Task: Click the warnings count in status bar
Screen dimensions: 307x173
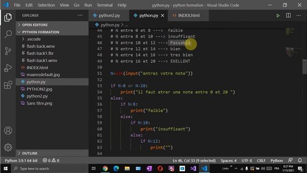Action: [56, 161]
